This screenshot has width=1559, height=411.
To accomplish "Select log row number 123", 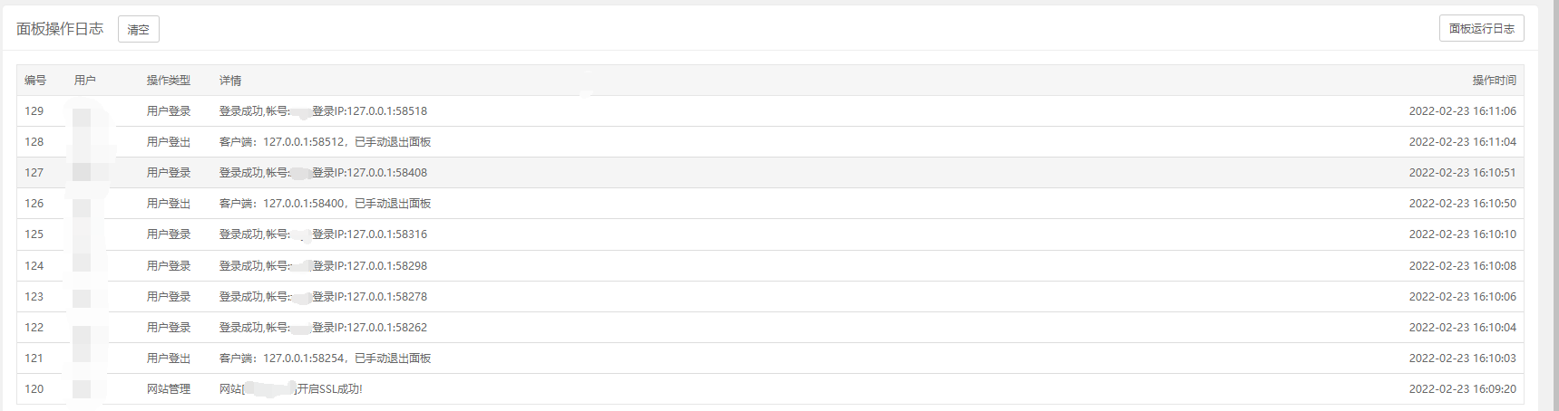I will 770,296.
